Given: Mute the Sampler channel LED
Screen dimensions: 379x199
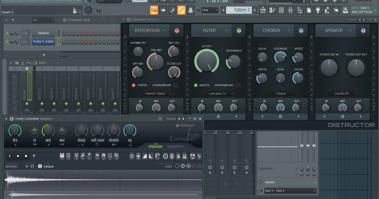Looking at the screenshot, I should coord(7,33).
